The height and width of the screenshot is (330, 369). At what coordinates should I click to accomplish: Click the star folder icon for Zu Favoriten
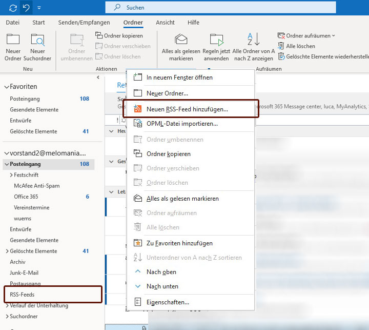coord(138,243)
